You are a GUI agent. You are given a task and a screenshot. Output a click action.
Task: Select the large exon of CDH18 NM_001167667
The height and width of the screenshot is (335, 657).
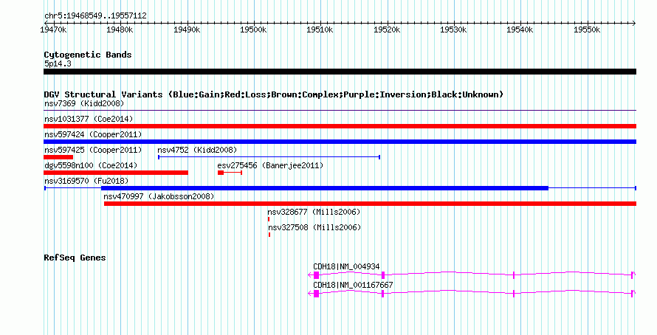(x=317, y=294)
